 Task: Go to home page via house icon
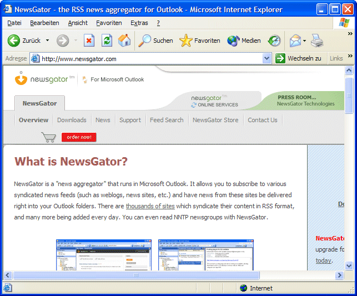[124, 41]
